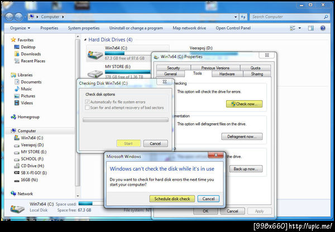The width and height of the screenshot is (335, 232).
Task: Close the Checking Disk dialog
Action: (164, 82)
